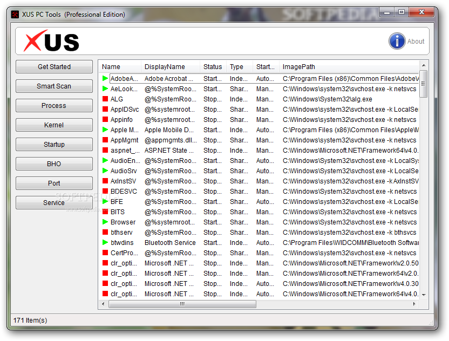Click the Framework\v2.0.50 image path cell
The width and height of the screenshot is (449, 341).
350,263
